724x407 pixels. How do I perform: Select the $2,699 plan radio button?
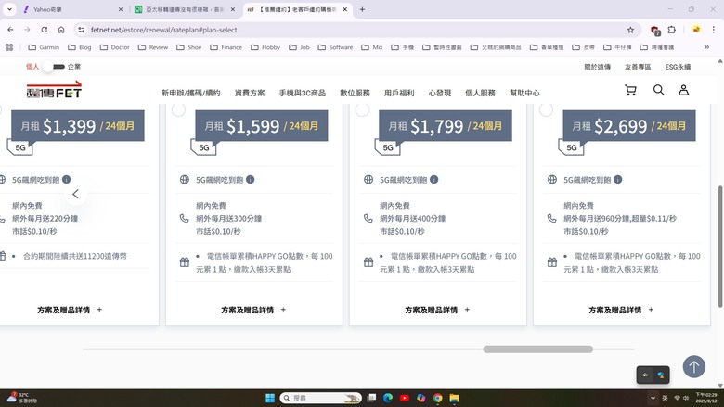coord(546,109)
